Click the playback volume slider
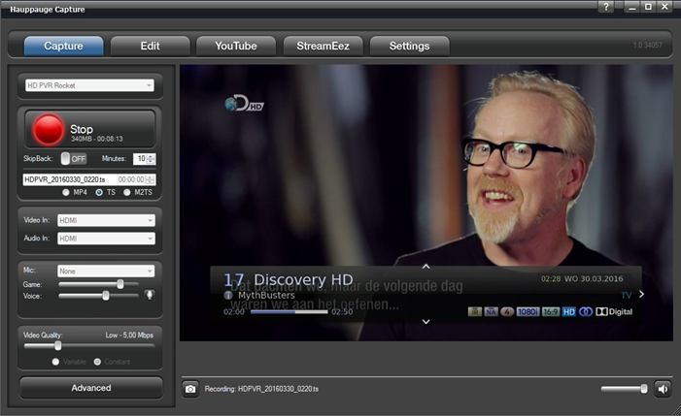Screen dimensions: 681x416 tap(625, 389)
